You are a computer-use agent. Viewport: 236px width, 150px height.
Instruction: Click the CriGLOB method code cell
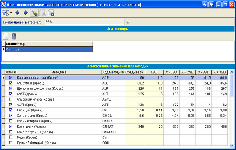[x=113, y=132]
